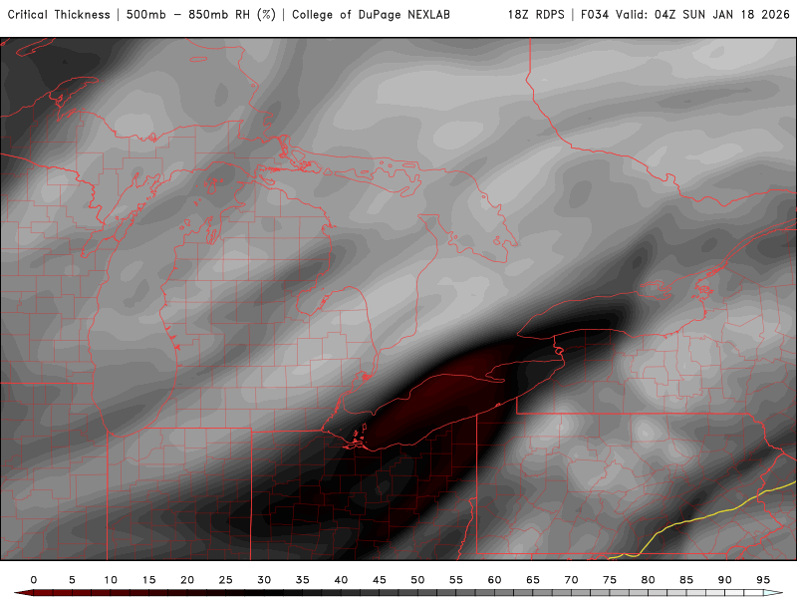Click the colorbar label "5"

pyautogui.click(x=72, y=580)
